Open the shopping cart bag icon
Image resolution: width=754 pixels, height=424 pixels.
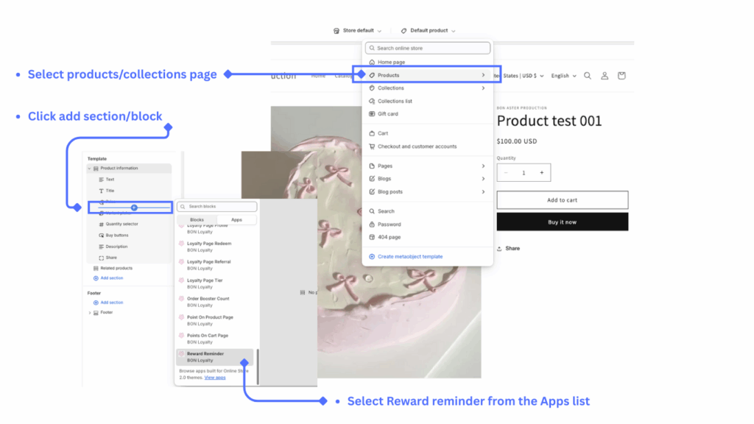click(x=621, y=75)
